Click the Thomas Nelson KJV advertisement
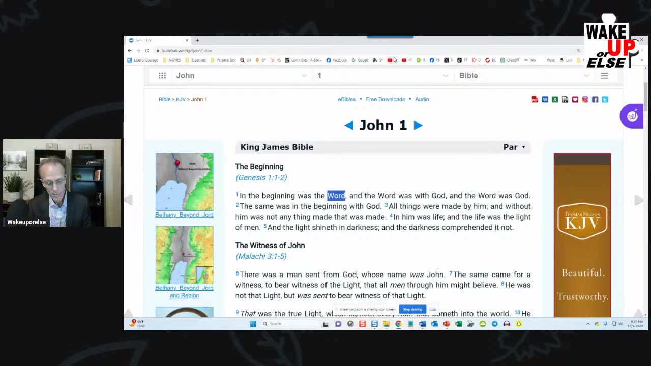This screenshot has width=651, height=366. 582,235
